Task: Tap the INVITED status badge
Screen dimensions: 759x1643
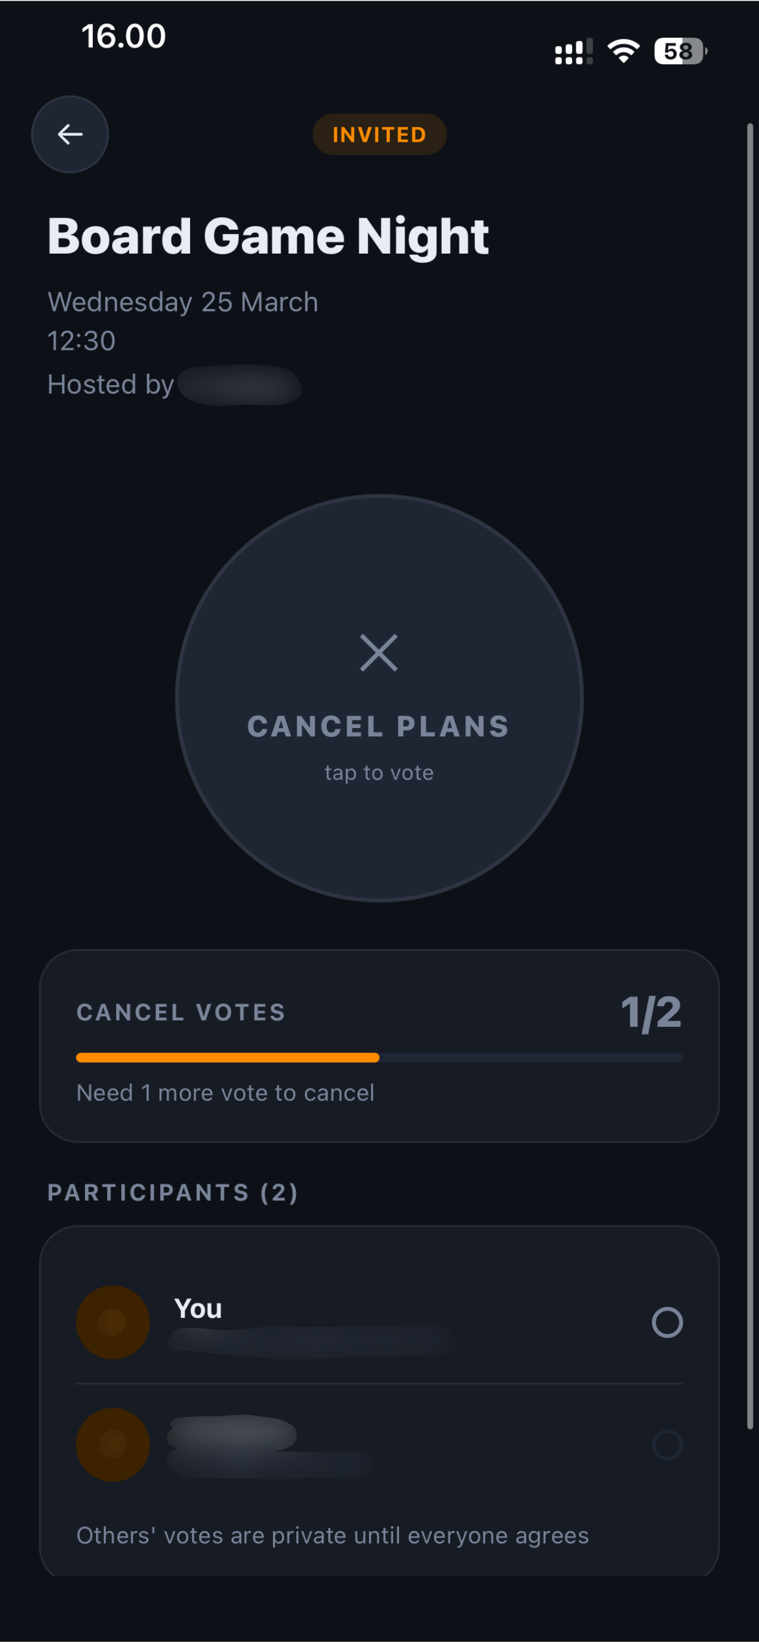Action: pyautogui.click(x=380, y=134)
